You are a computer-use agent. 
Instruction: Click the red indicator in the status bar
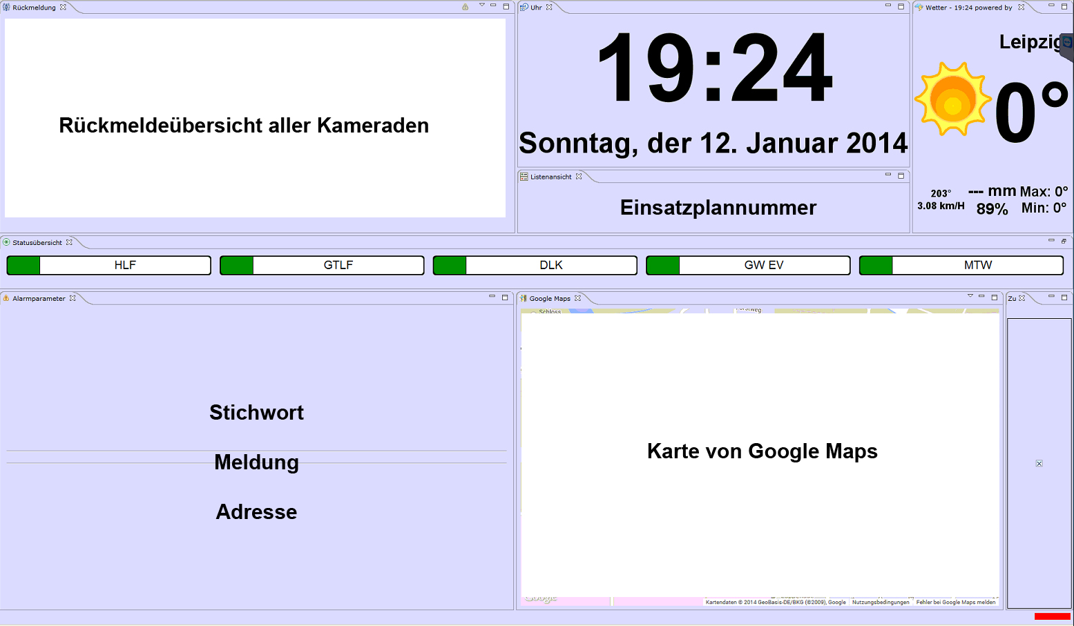coord(1052,616)
